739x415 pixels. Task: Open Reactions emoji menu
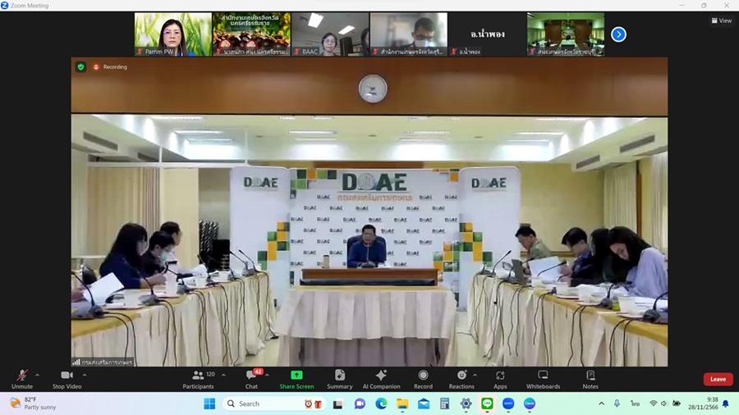click(461, 379)
